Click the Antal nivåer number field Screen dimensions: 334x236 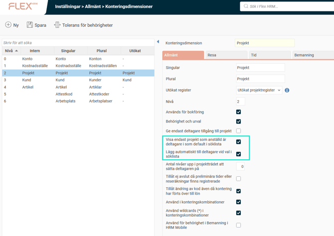click(x=240, y=167)
